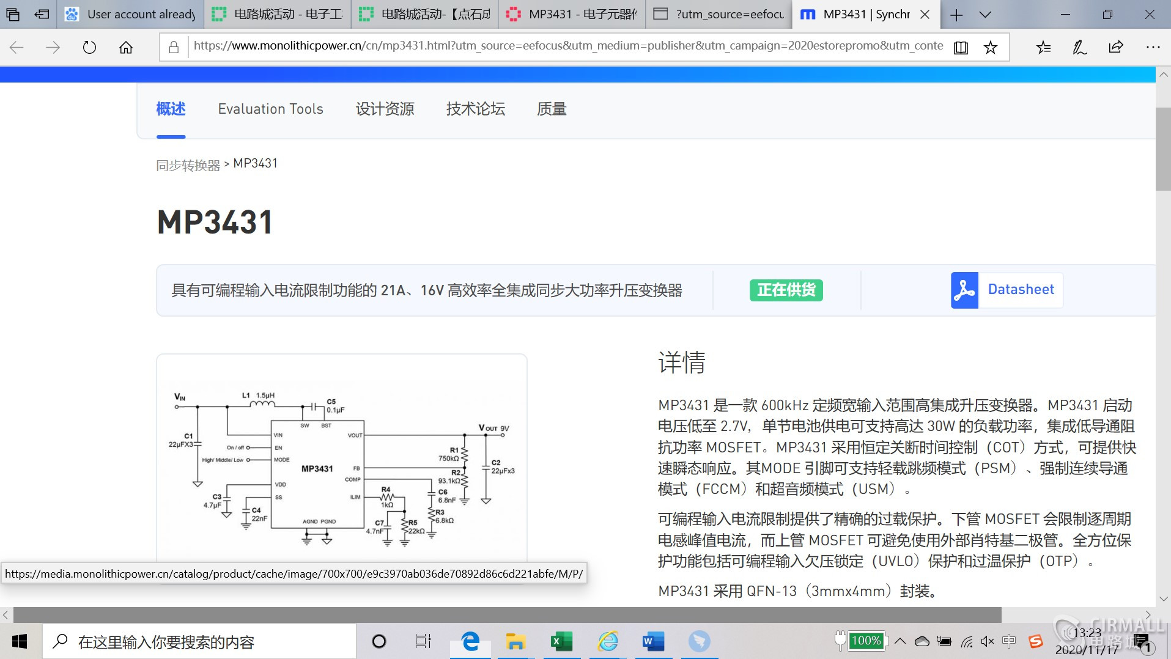
Task: Follow the 同步转换器 breadcrumb link
Action: (x=188, y=164)
